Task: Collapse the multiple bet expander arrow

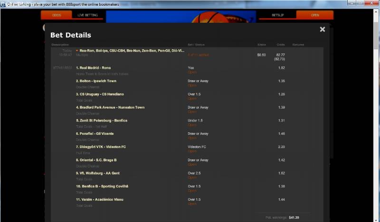Action: tap(77, 51)
